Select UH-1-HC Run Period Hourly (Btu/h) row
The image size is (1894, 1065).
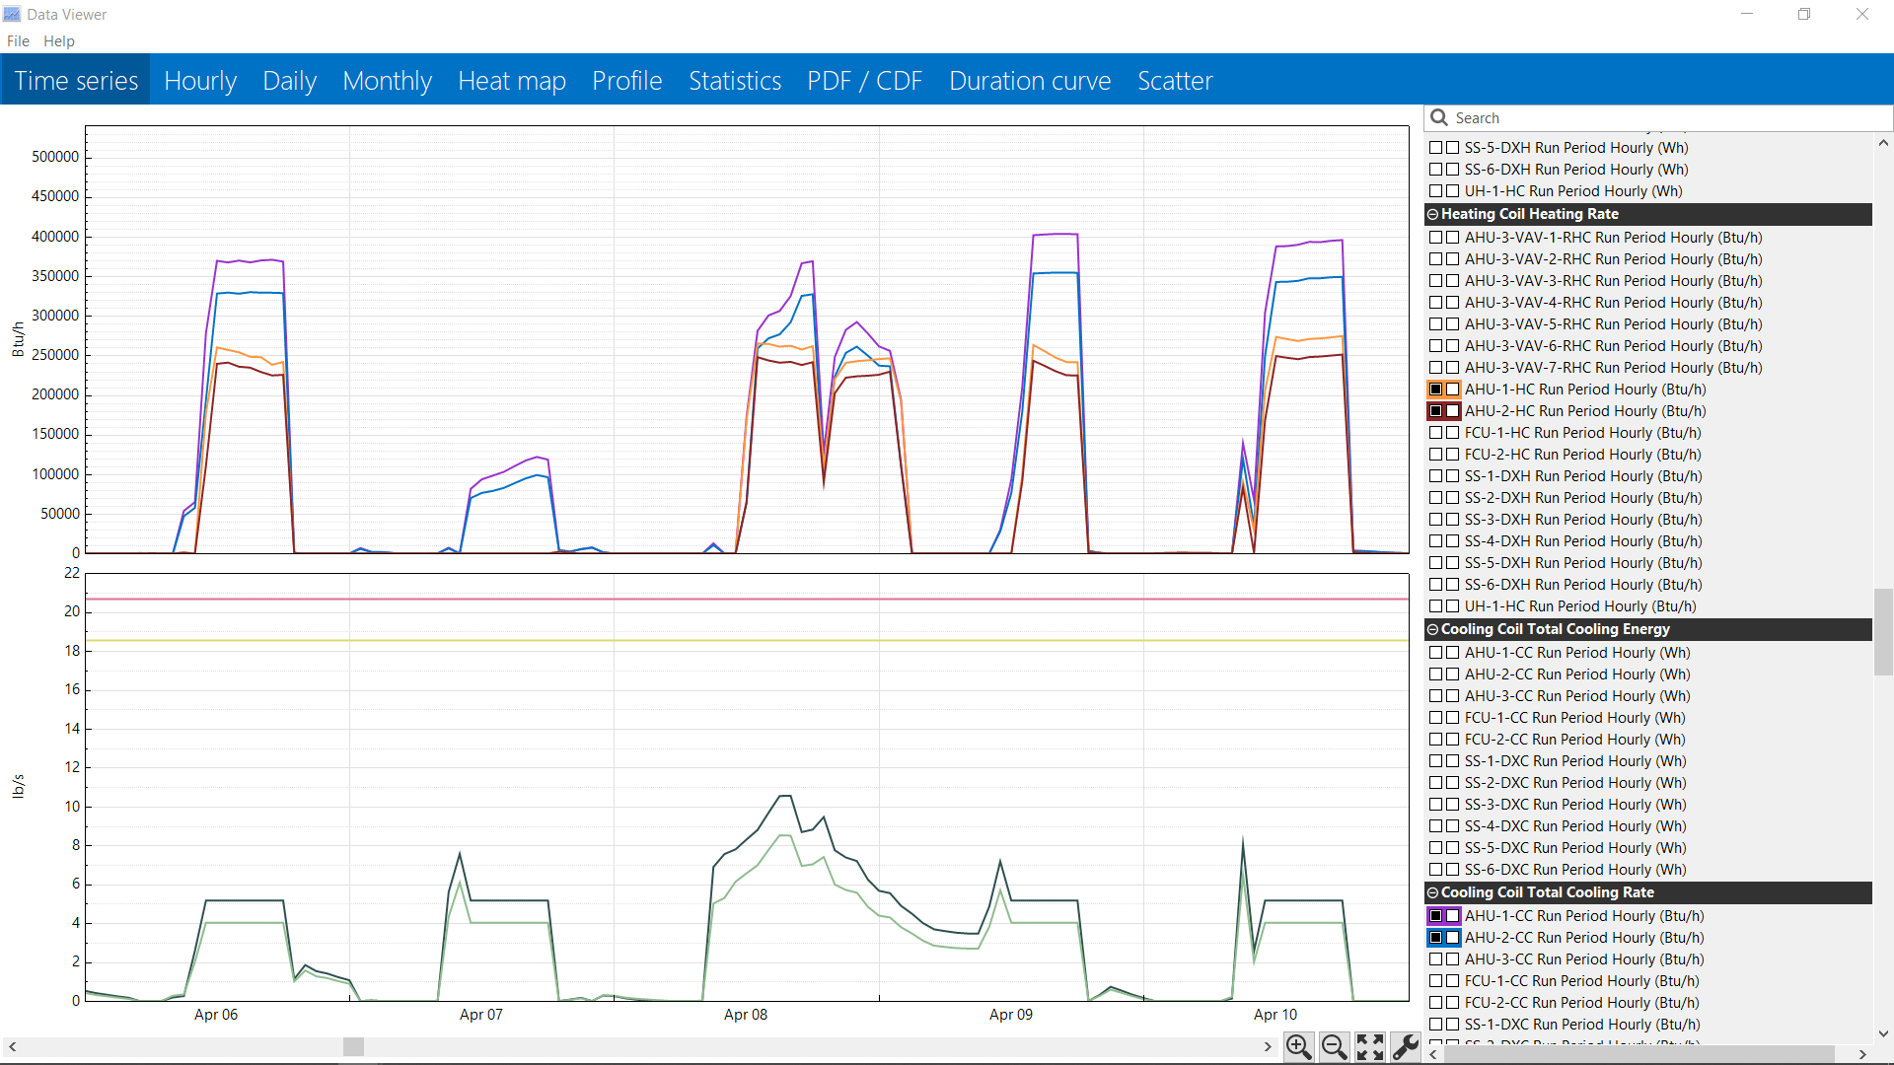click(x=1649, y=606)
